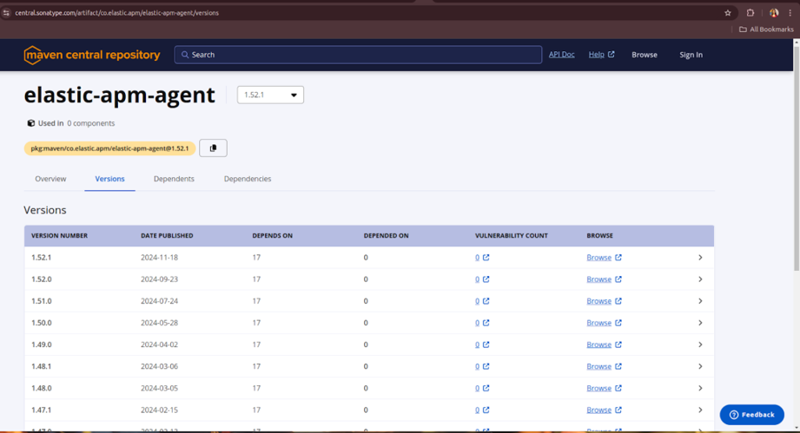Expand the row for version 1.49.0
Viewport: 800px width, 433px height.
click(700, 344)
